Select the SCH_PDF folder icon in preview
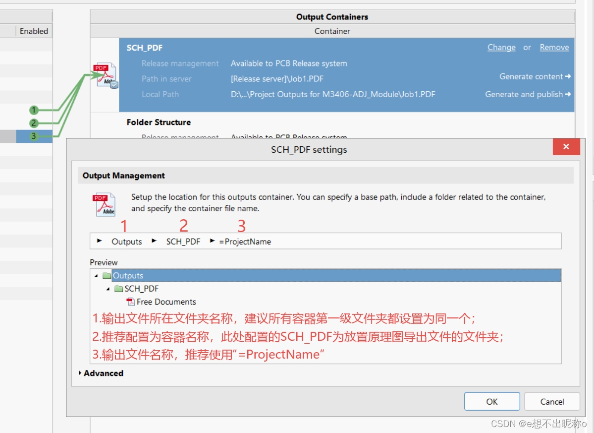This screenshot has width=594, height=433. (118, 289)
